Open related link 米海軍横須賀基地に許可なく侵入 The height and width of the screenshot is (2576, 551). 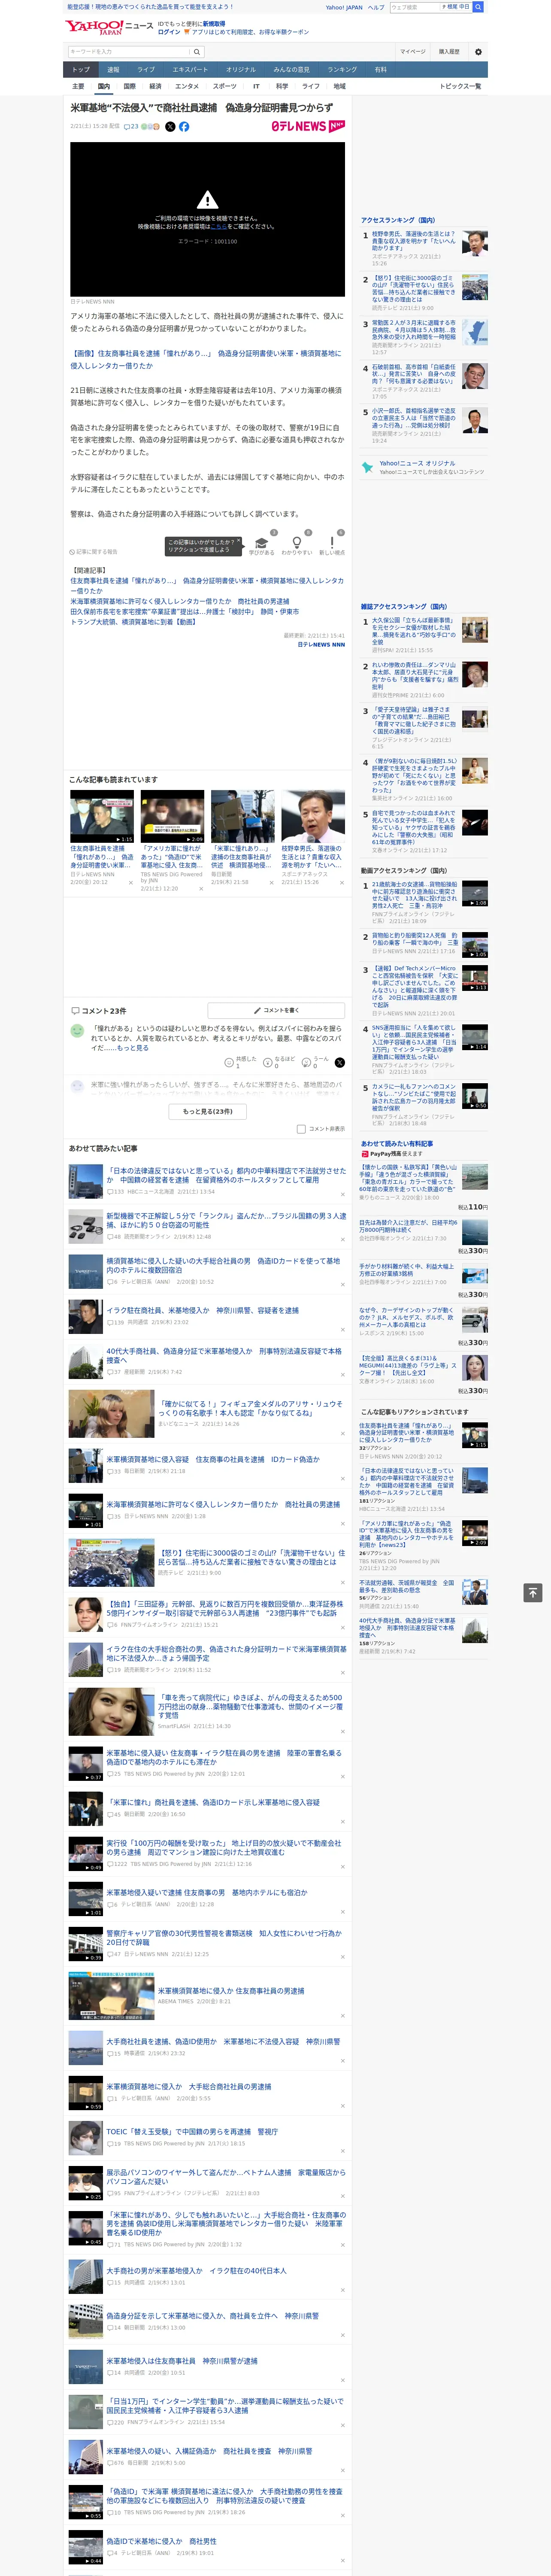180,601
